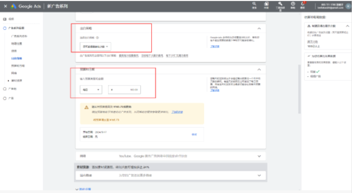The width and height of the screenshot is (352, 193).
Task: Collapse the bidding strategy section chevron
Action: 259,28
